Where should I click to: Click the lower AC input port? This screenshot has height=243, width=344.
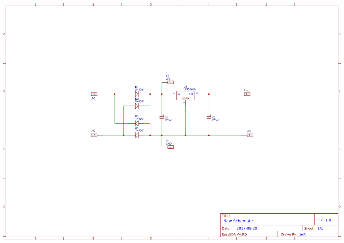click(x=94, y=135)
